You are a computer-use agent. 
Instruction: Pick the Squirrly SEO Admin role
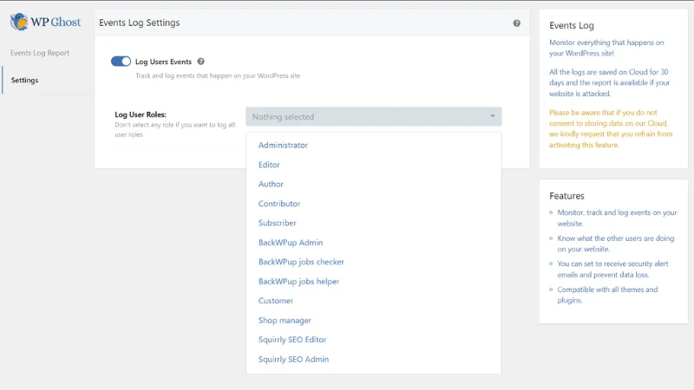(x=293, y=360)
